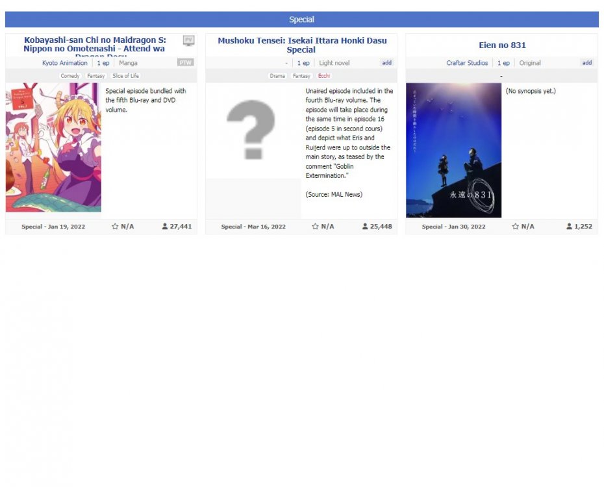Click the Kobayashi-san synopsis about fifth Blu-ray volume

pyautogui.click(x=145, y=100)
